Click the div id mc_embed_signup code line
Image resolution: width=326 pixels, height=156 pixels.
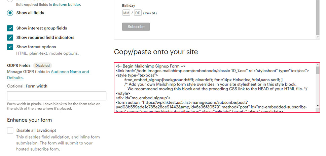click(143, 98)
